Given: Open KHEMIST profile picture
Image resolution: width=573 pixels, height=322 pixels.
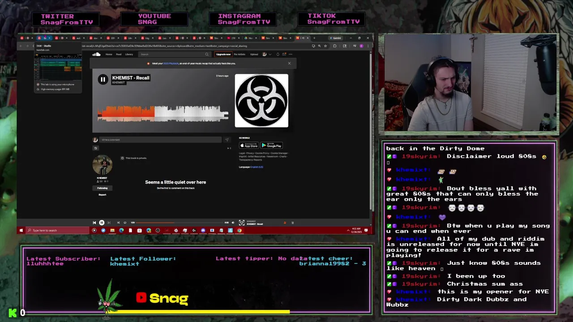Looking at the screenshot, I should [102, 165].
